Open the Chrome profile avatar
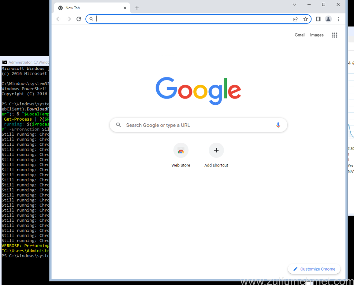Screen dimensions: 354x285 [x=328, y=19]
